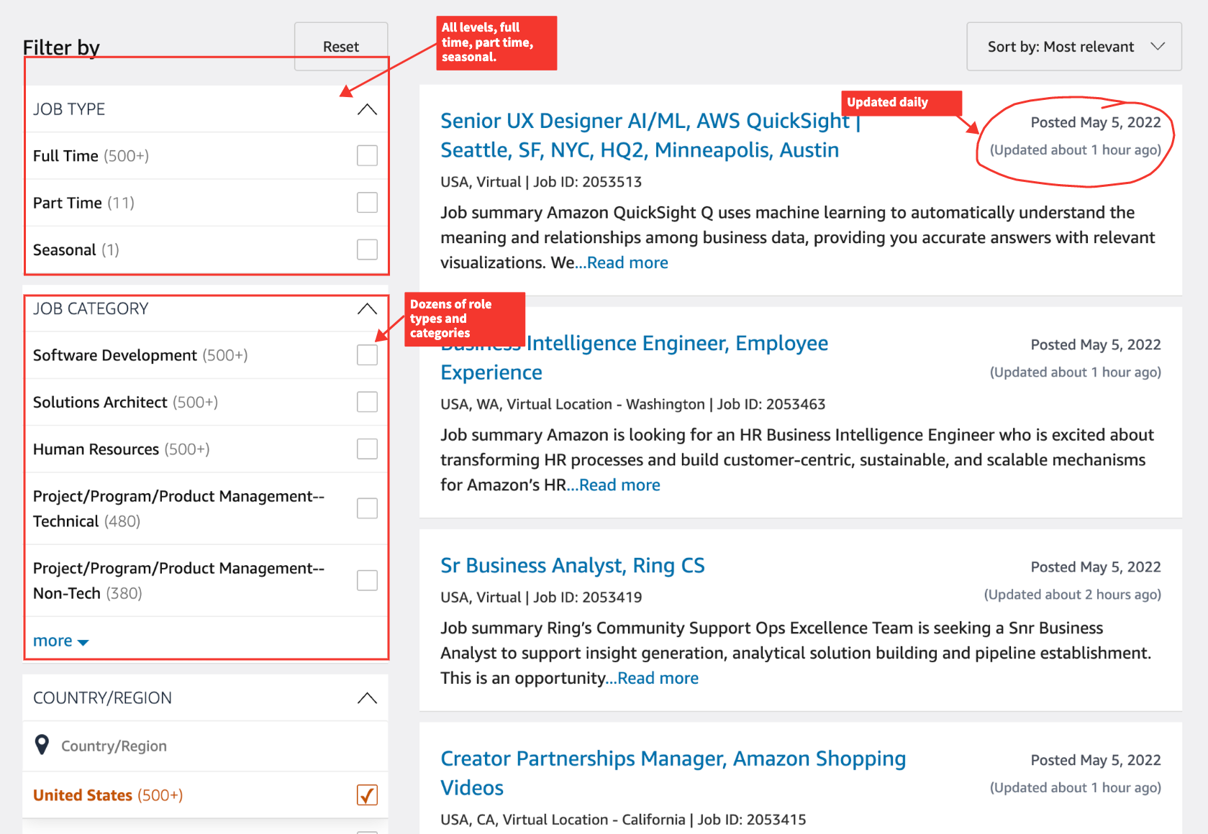Image resolution: width=1208 pixels, height=834 pixels.
Task: Check the Seasonal job type checkbox
Action: click(x=367, y=249)
